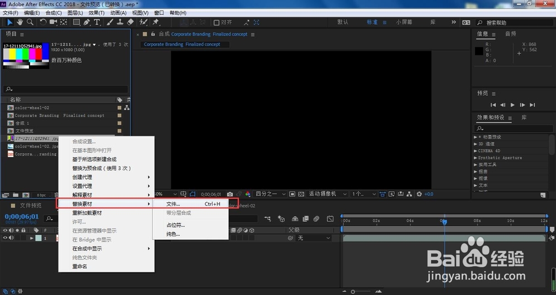
Task: Open the 效果(T) menu
Action: pos(96,13)
